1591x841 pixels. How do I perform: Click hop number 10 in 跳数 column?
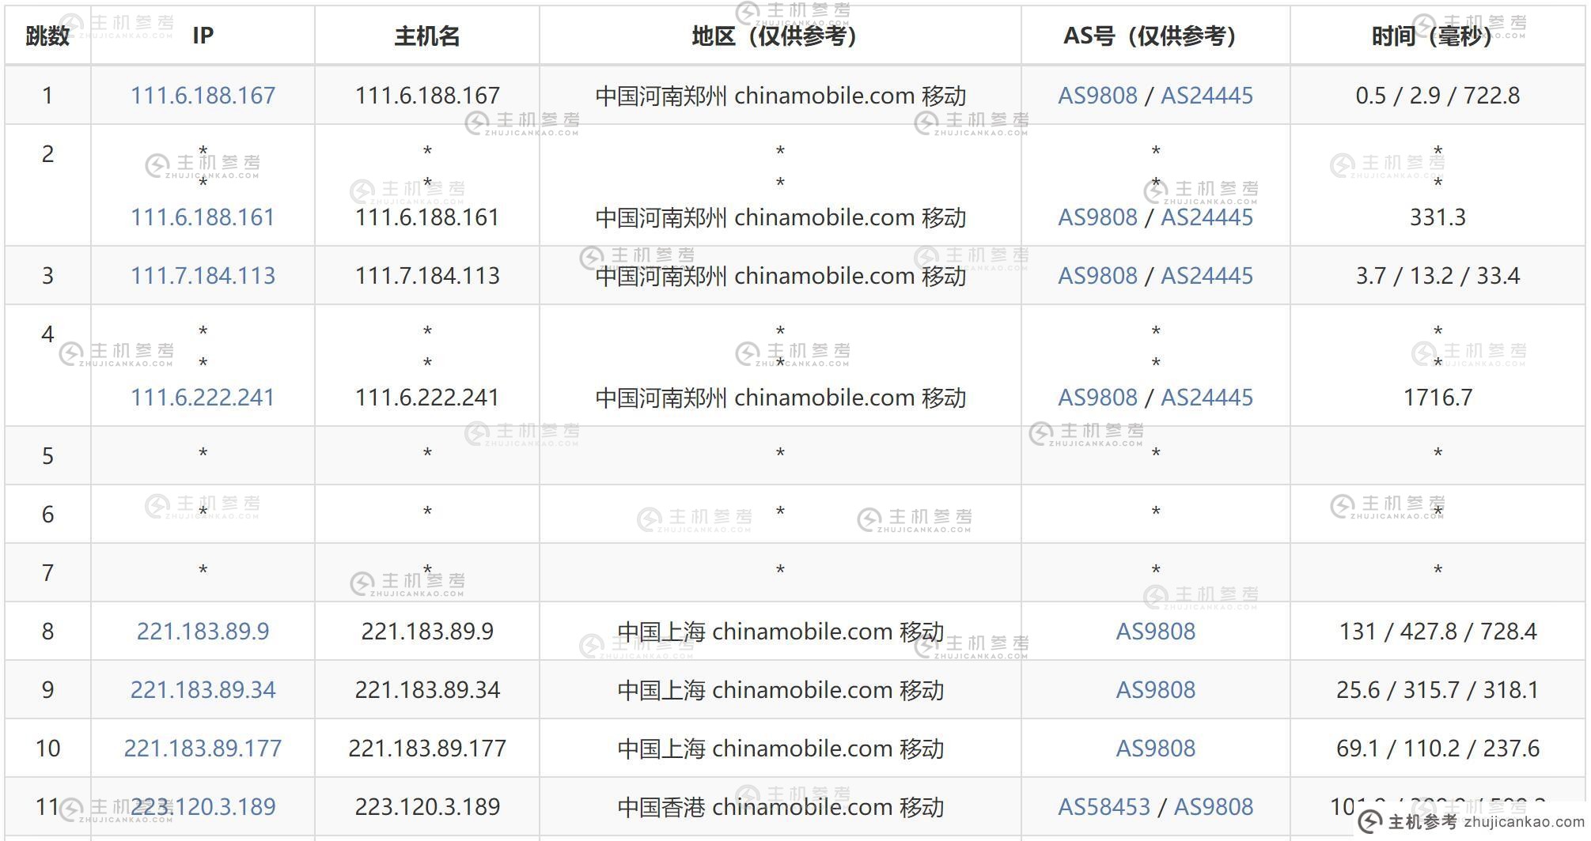point(47,749)
